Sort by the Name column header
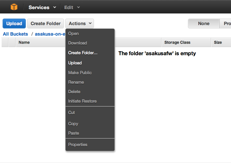 click(24, 42)
